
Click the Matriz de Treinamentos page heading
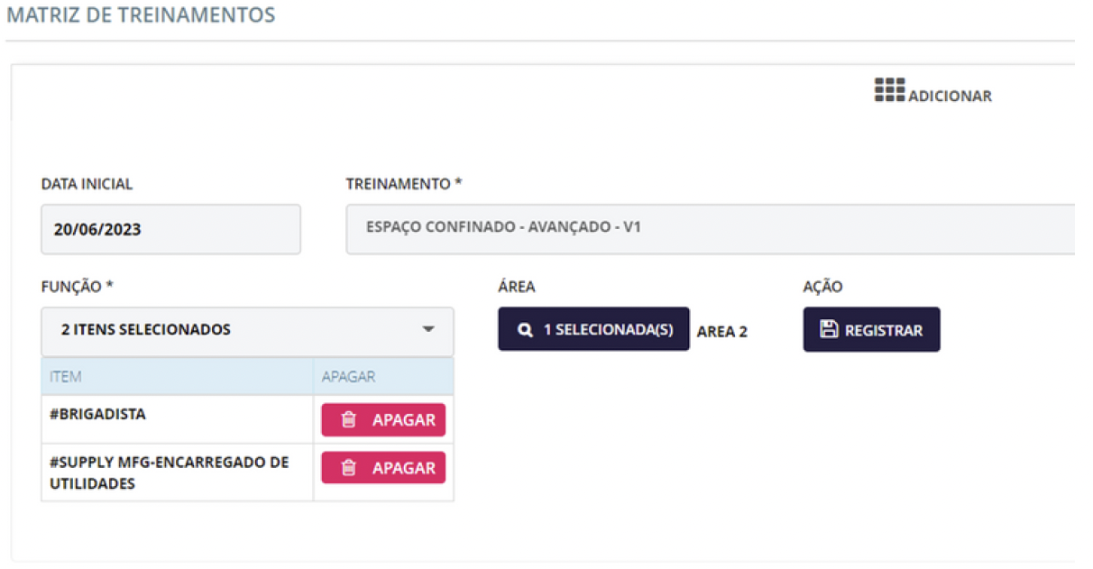[141, 15]
